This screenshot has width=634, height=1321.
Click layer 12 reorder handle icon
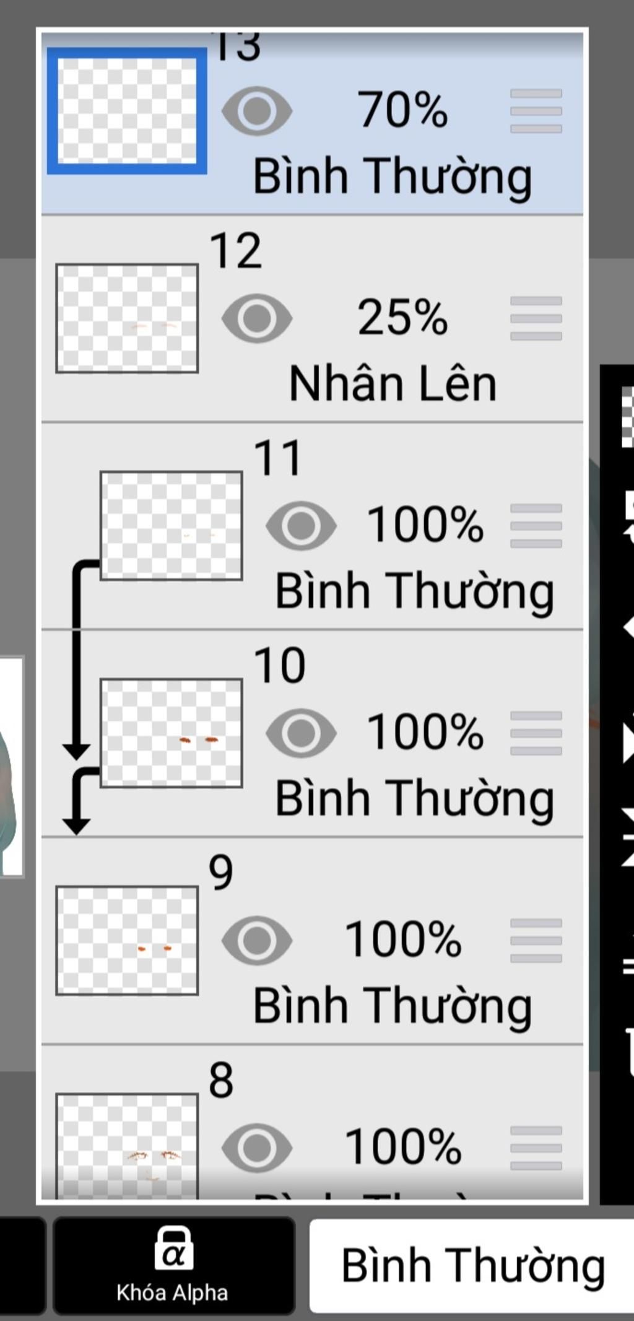[536, 318]
